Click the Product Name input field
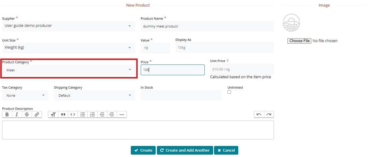This screenshot has width=373, height=157. (x=207, y=26)
